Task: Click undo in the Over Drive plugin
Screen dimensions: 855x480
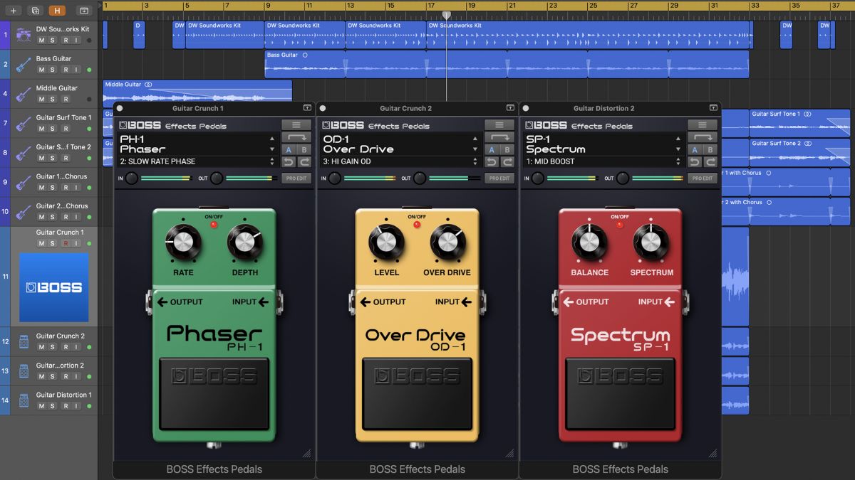Action: click(x=492, y=162)
